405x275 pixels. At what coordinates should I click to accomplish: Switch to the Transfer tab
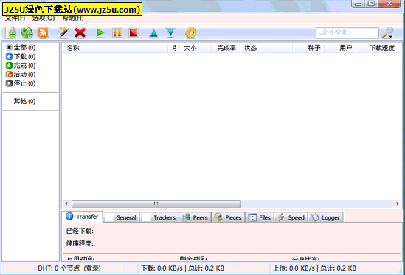click(x=83, y=217)
